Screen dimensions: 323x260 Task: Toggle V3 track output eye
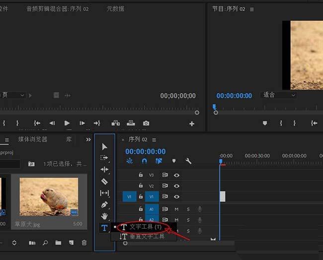click(176, 175)
